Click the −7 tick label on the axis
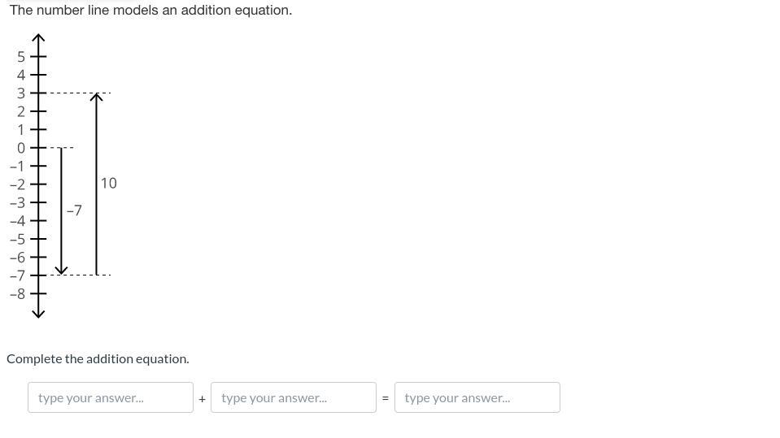Image resolution: width=780 pixels, height=438 pixels. click(18, 275)
